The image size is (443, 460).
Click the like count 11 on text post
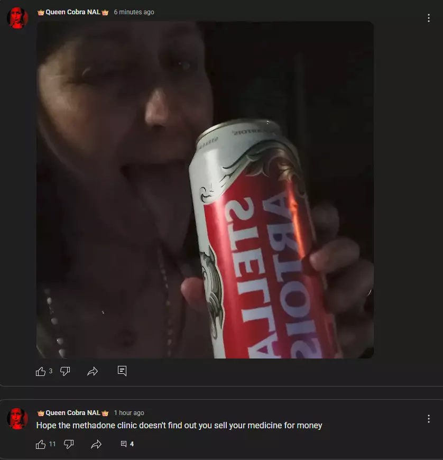point(52,444)
